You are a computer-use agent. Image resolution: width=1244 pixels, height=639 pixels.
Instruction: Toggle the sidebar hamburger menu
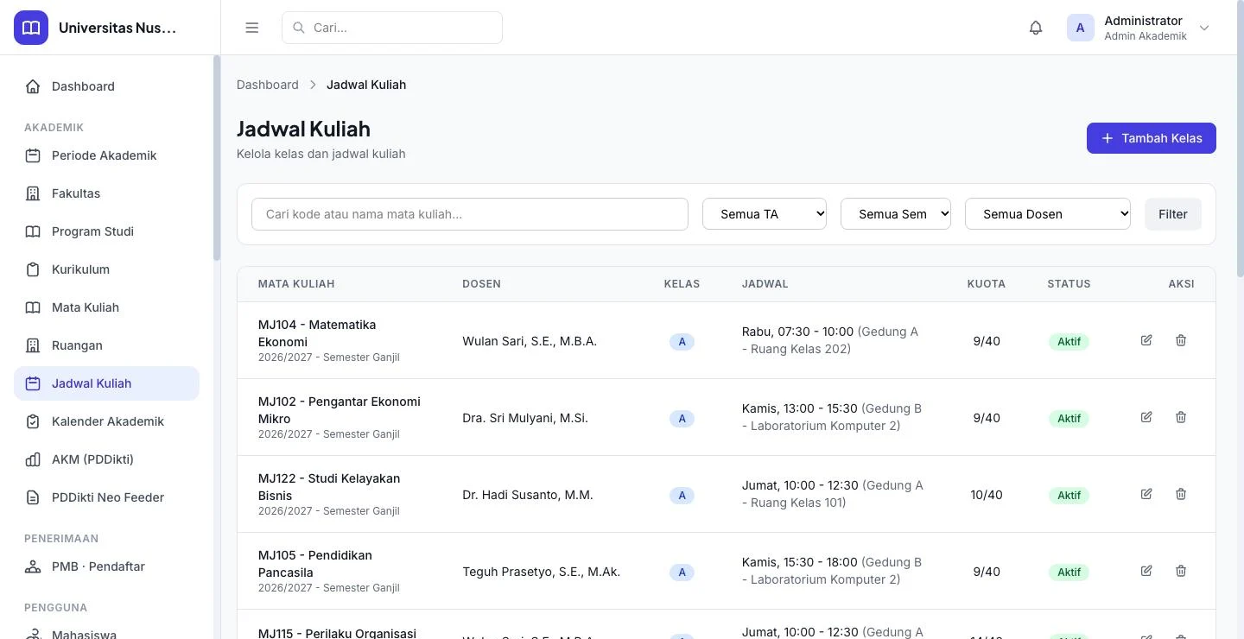coord(252,28)
